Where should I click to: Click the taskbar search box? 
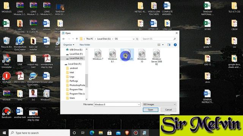(39, 133)
